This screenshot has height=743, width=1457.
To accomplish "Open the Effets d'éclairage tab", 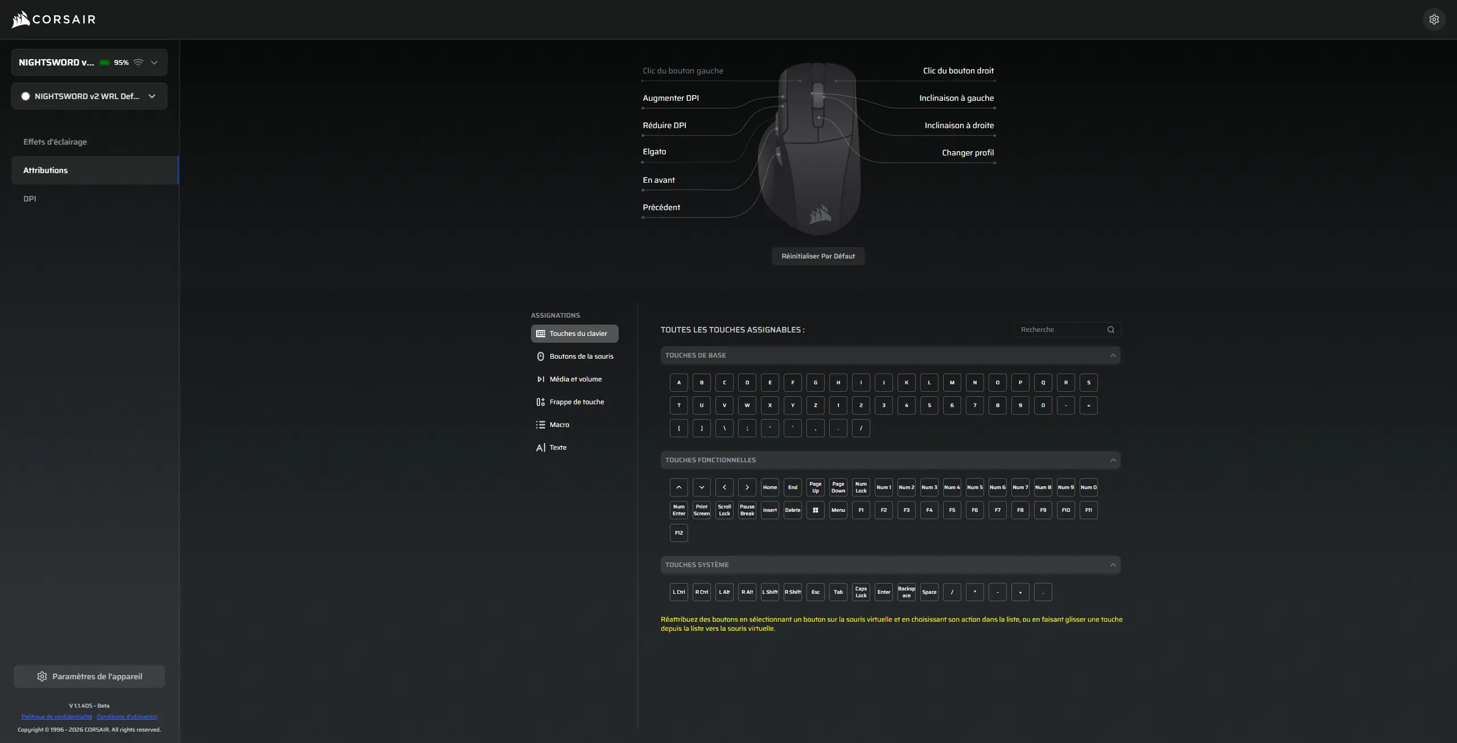I will 95,142.
